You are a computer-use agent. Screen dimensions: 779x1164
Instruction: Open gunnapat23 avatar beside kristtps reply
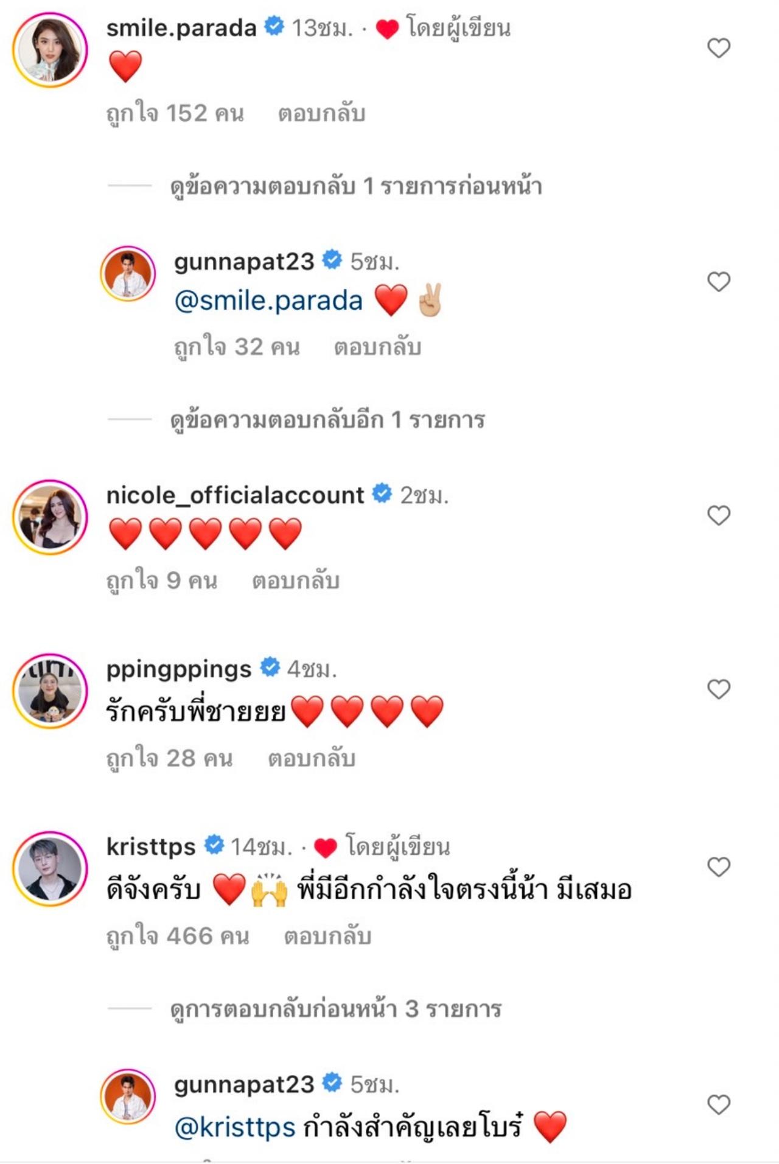point(128,1096)
